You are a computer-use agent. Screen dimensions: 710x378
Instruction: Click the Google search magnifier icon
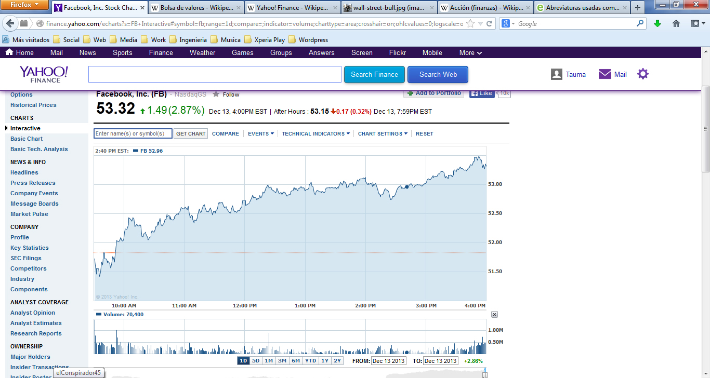(640, 24)
